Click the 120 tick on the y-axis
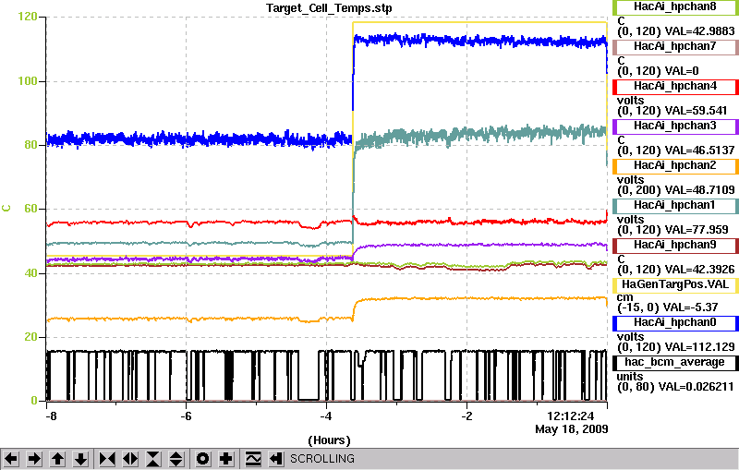The height and width of the screenshot is (470, 739). click(x=28, y=17)
